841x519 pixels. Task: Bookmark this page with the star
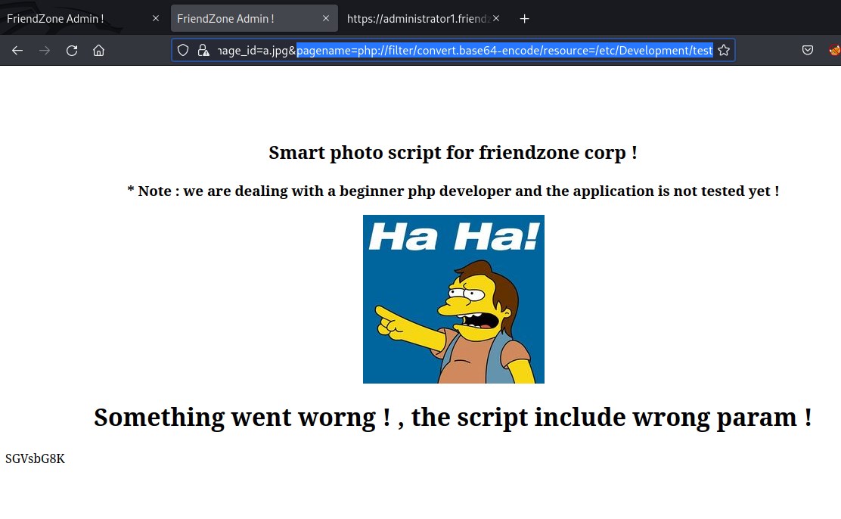coord(724,51)
